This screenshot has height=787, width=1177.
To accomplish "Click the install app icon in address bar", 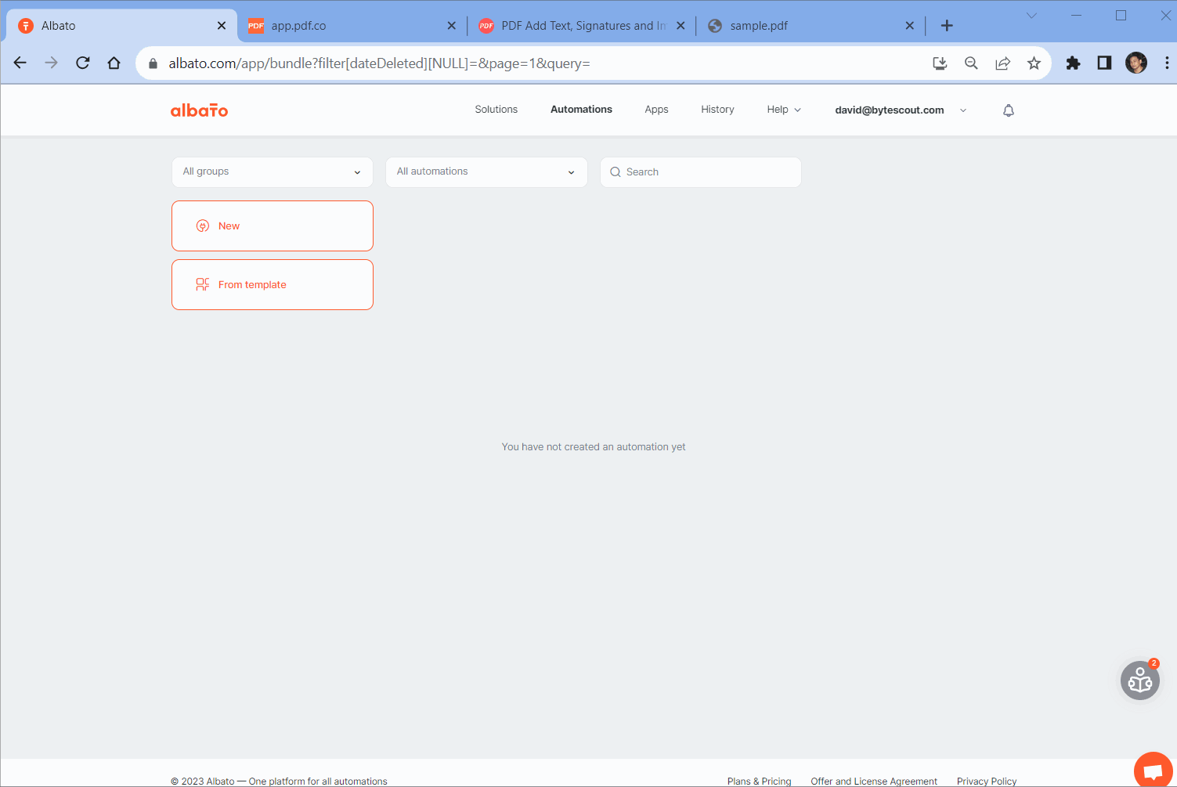I will coord(940,63).
